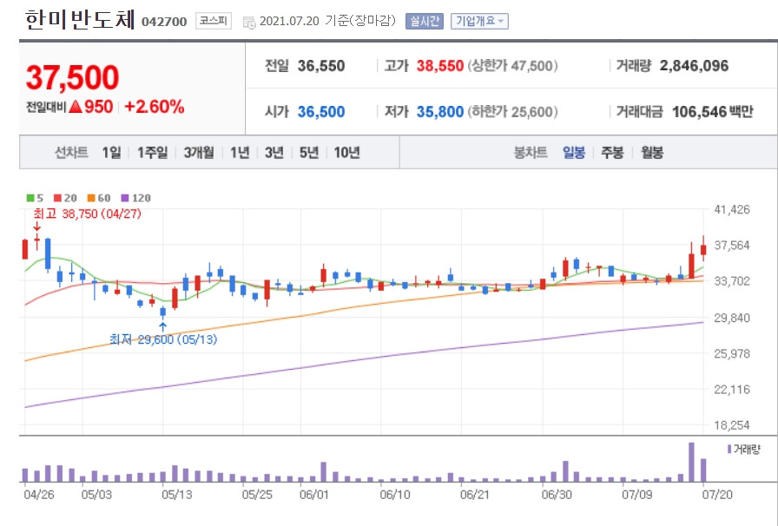Viewport: 778px width, 526px height.
Task: Switch to the 주봉 candle chart
Action: (612, 153)
